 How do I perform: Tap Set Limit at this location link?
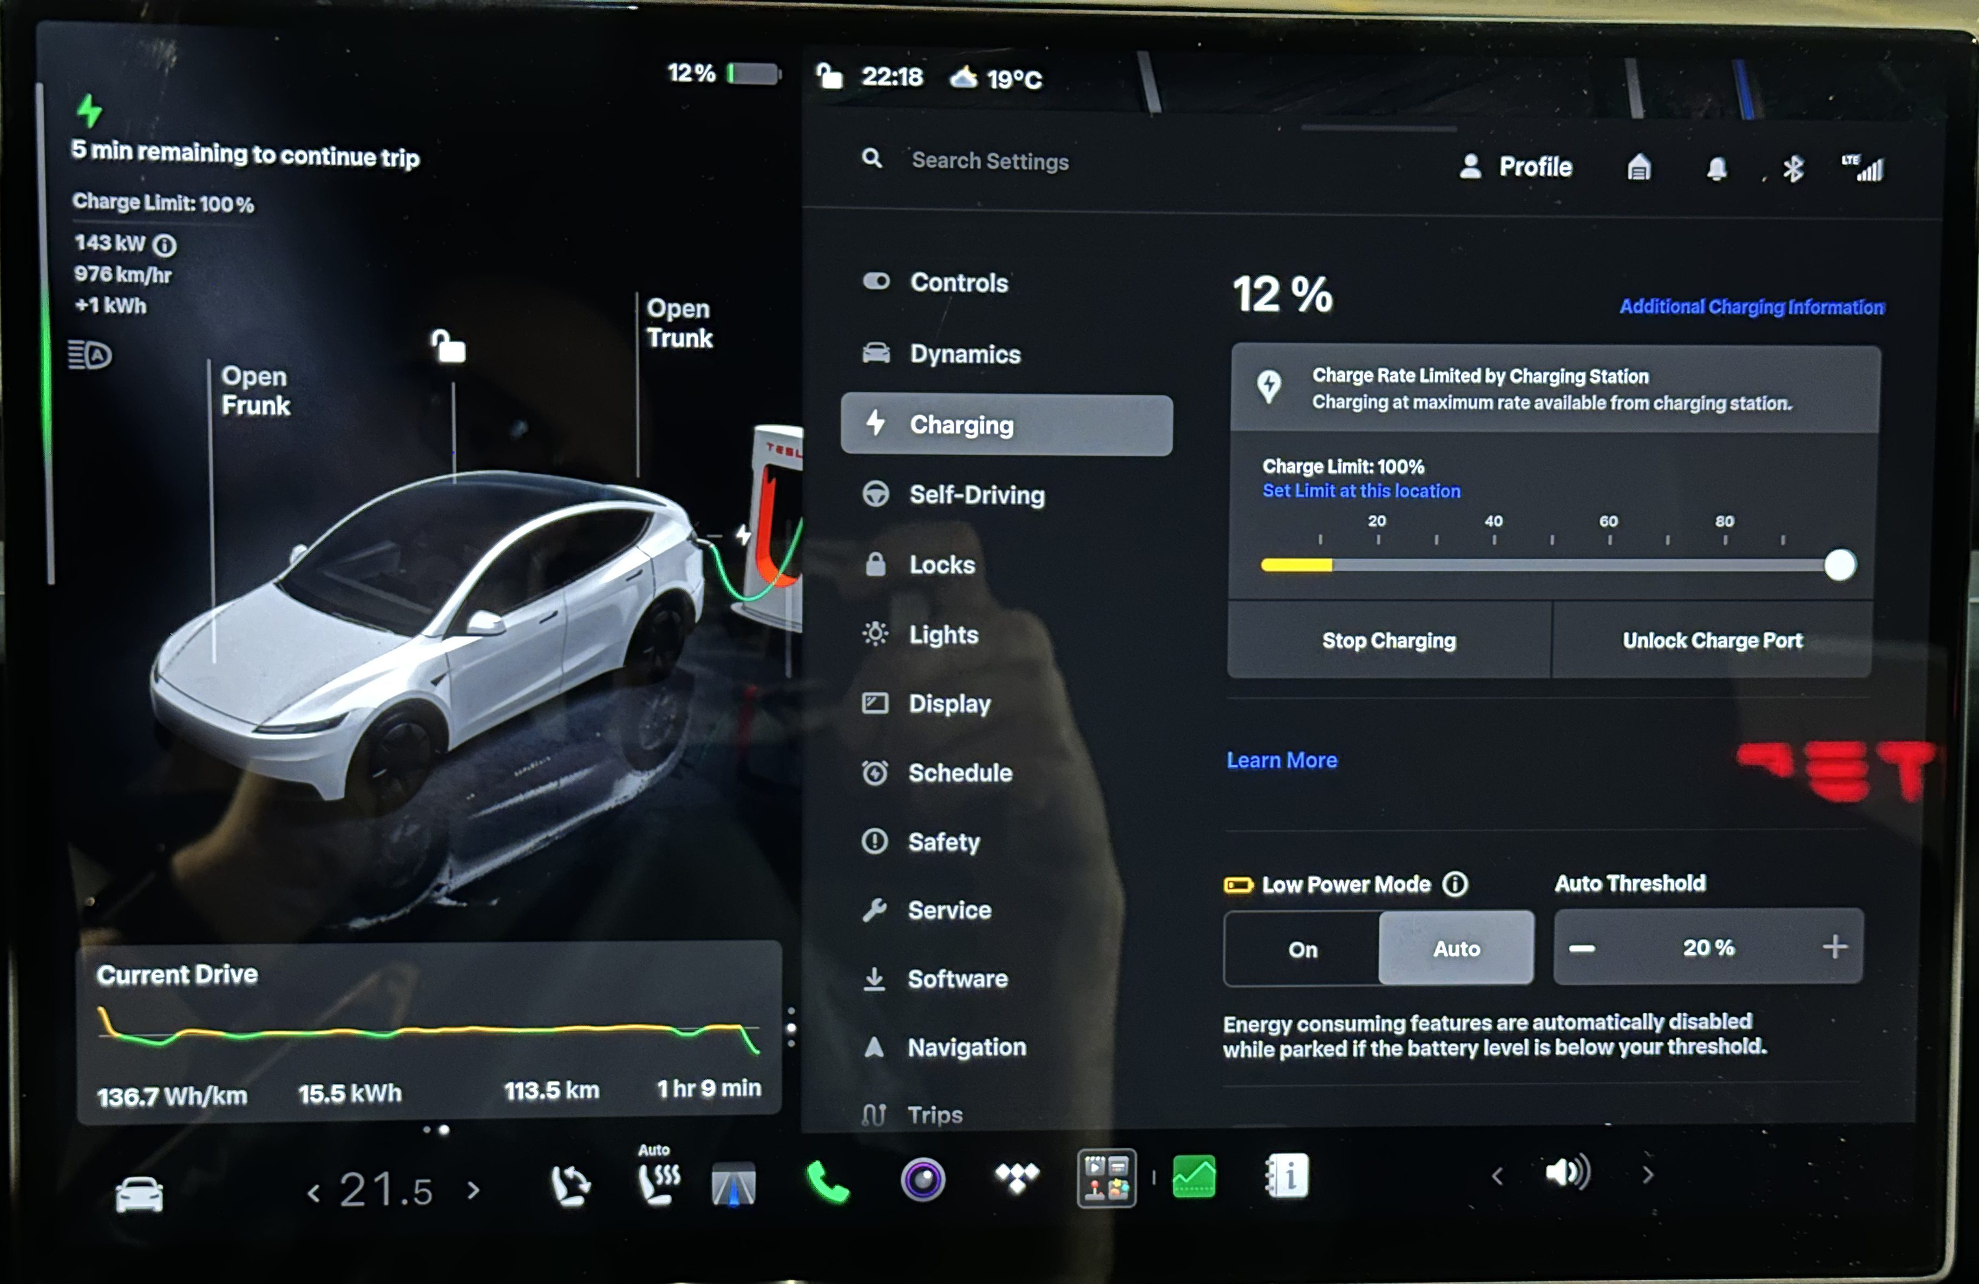pos(1361,490)
